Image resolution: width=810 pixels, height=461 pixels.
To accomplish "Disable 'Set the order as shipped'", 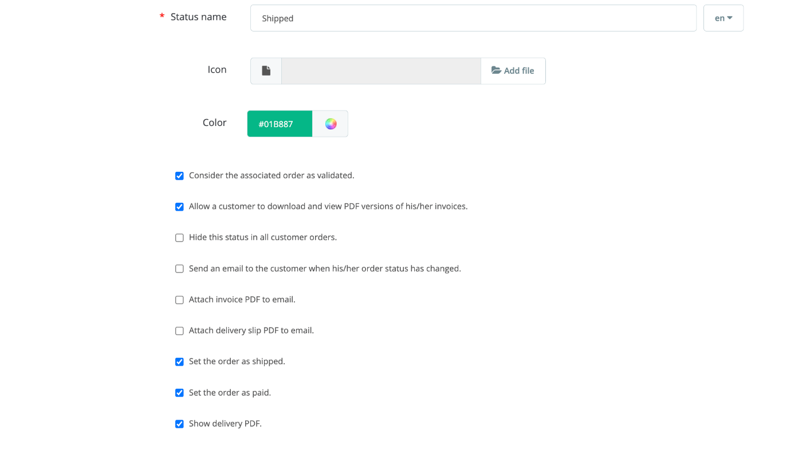I will click(x=179, y=361).
